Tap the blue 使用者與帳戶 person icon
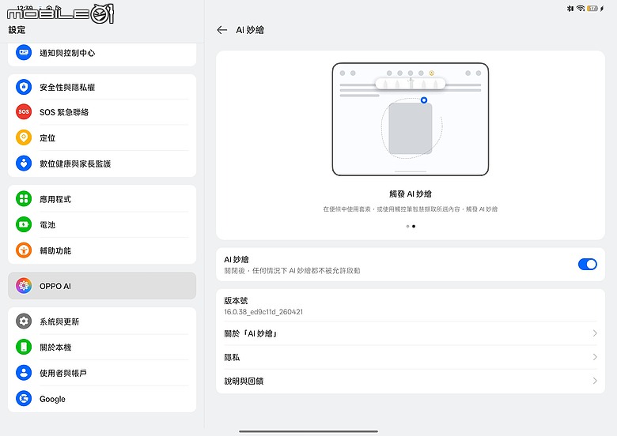The width and height of the screenshot is (617, 436). pyautogui.click(x=24, y=373)
